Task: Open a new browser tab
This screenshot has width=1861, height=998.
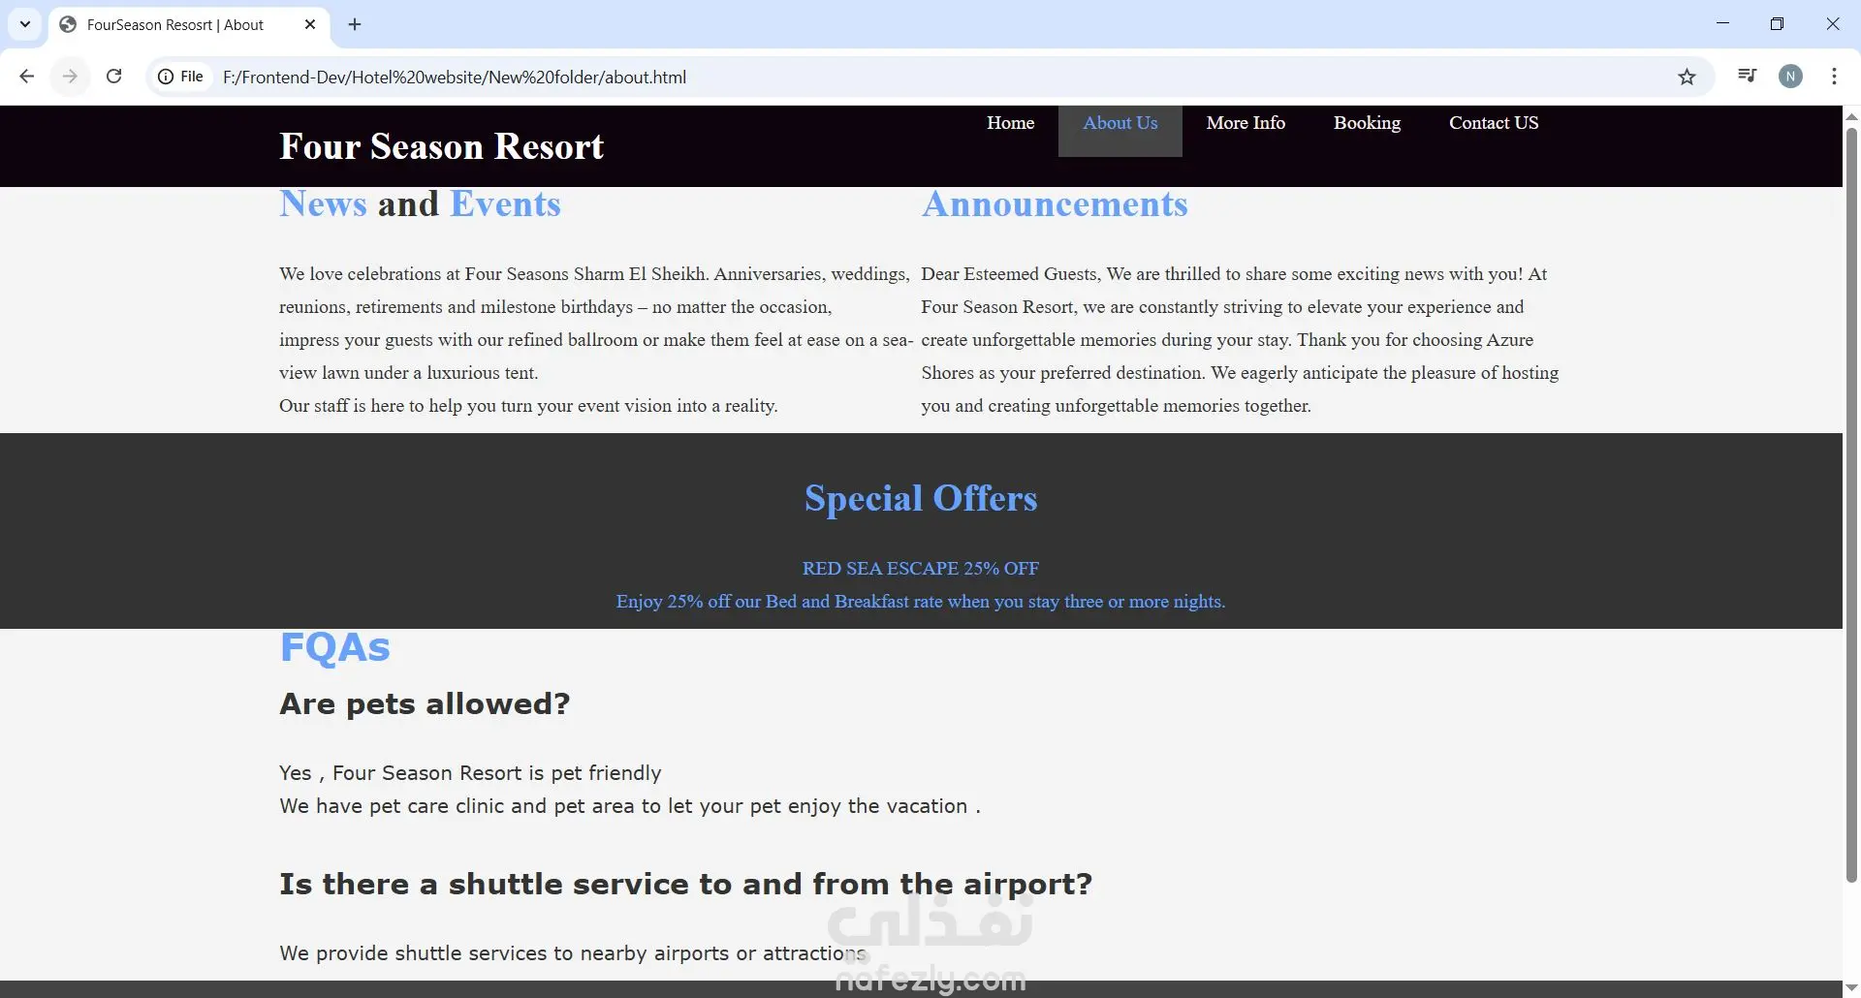Action: [355, 25]
